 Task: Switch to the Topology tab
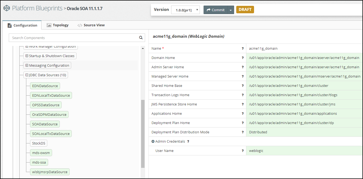(58, 25)
